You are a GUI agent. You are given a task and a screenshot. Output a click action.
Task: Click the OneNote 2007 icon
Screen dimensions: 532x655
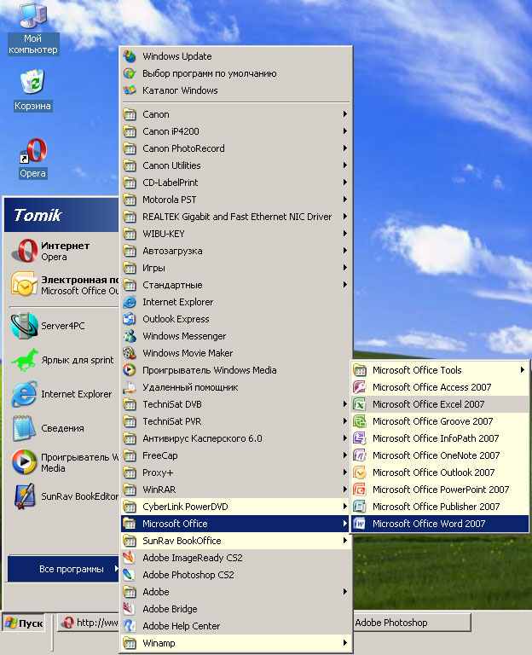pos(359,455)
